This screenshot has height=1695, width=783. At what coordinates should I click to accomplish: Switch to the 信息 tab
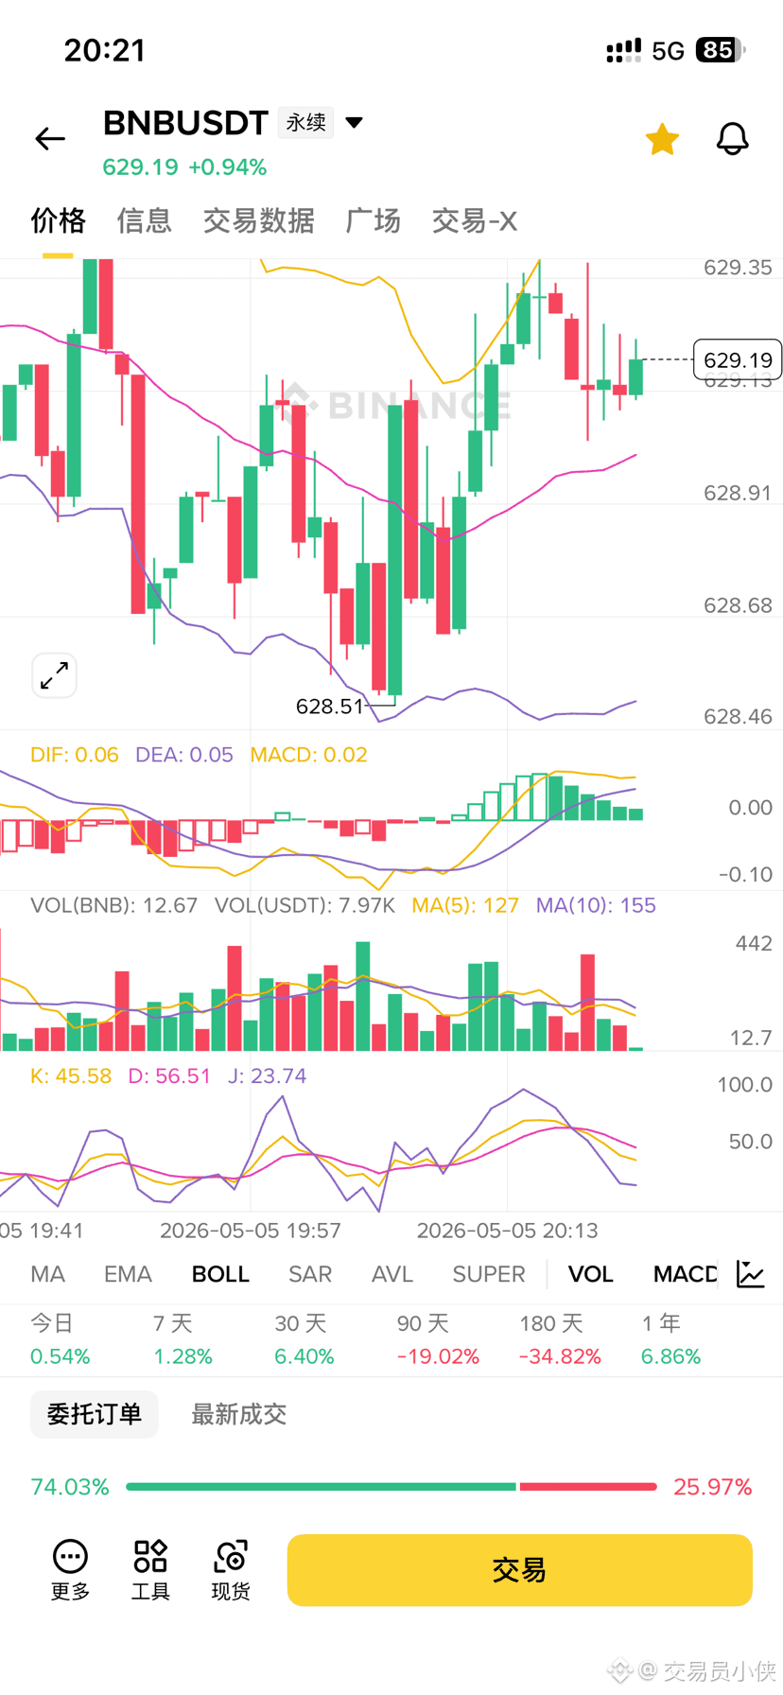coord(145,220)
